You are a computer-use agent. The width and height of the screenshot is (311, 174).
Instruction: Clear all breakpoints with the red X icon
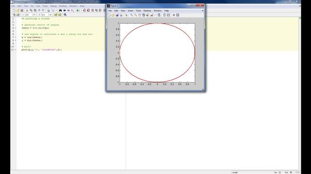tap(88, 10)
